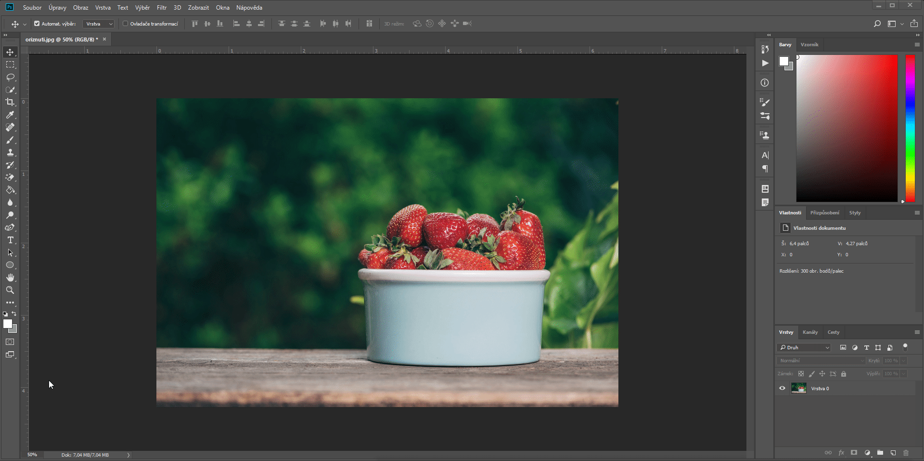Open the Druh filter dropdown
Viewport: 924px width, 461px height.
pos(804,347)
